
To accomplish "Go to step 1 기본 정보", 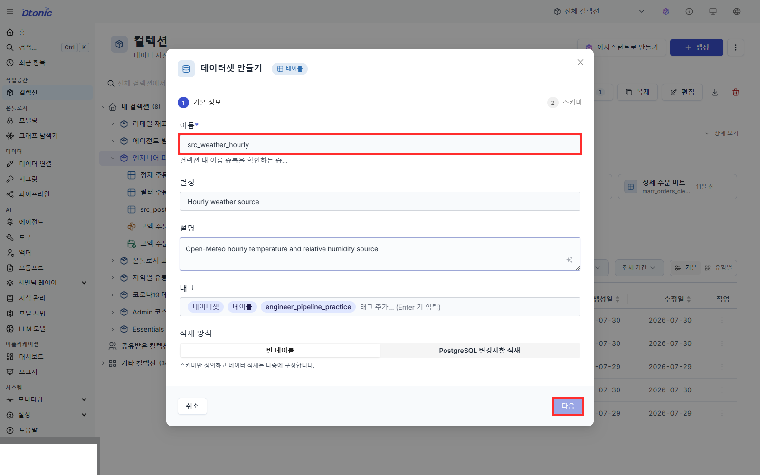I will click(x=199, y=103).
